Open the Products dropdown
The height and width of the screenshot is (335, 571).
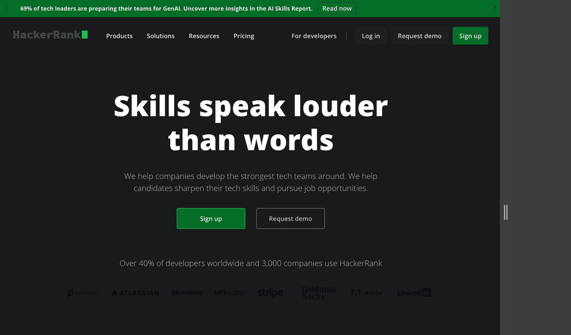pos(119,36)
